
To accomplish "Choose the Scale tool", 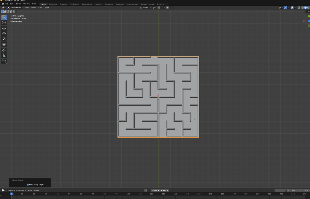I will 4,39.
